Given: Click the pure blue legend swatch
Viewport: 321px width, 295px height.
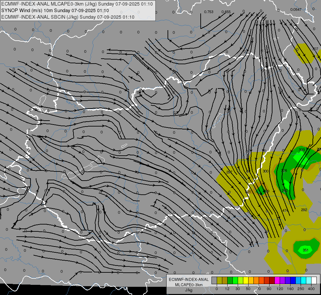Looking at the screenshot, I should [293, 280].
